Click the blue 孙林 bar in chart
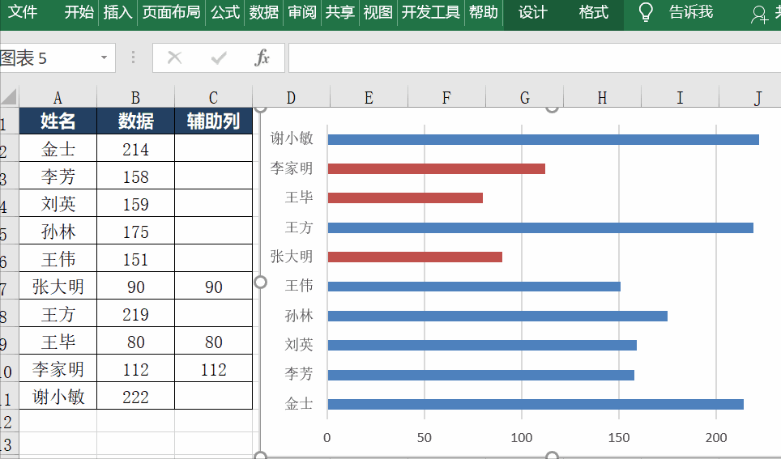Image resolution: width=781 pixels, height=459 pixels. (x=497, y=317)
